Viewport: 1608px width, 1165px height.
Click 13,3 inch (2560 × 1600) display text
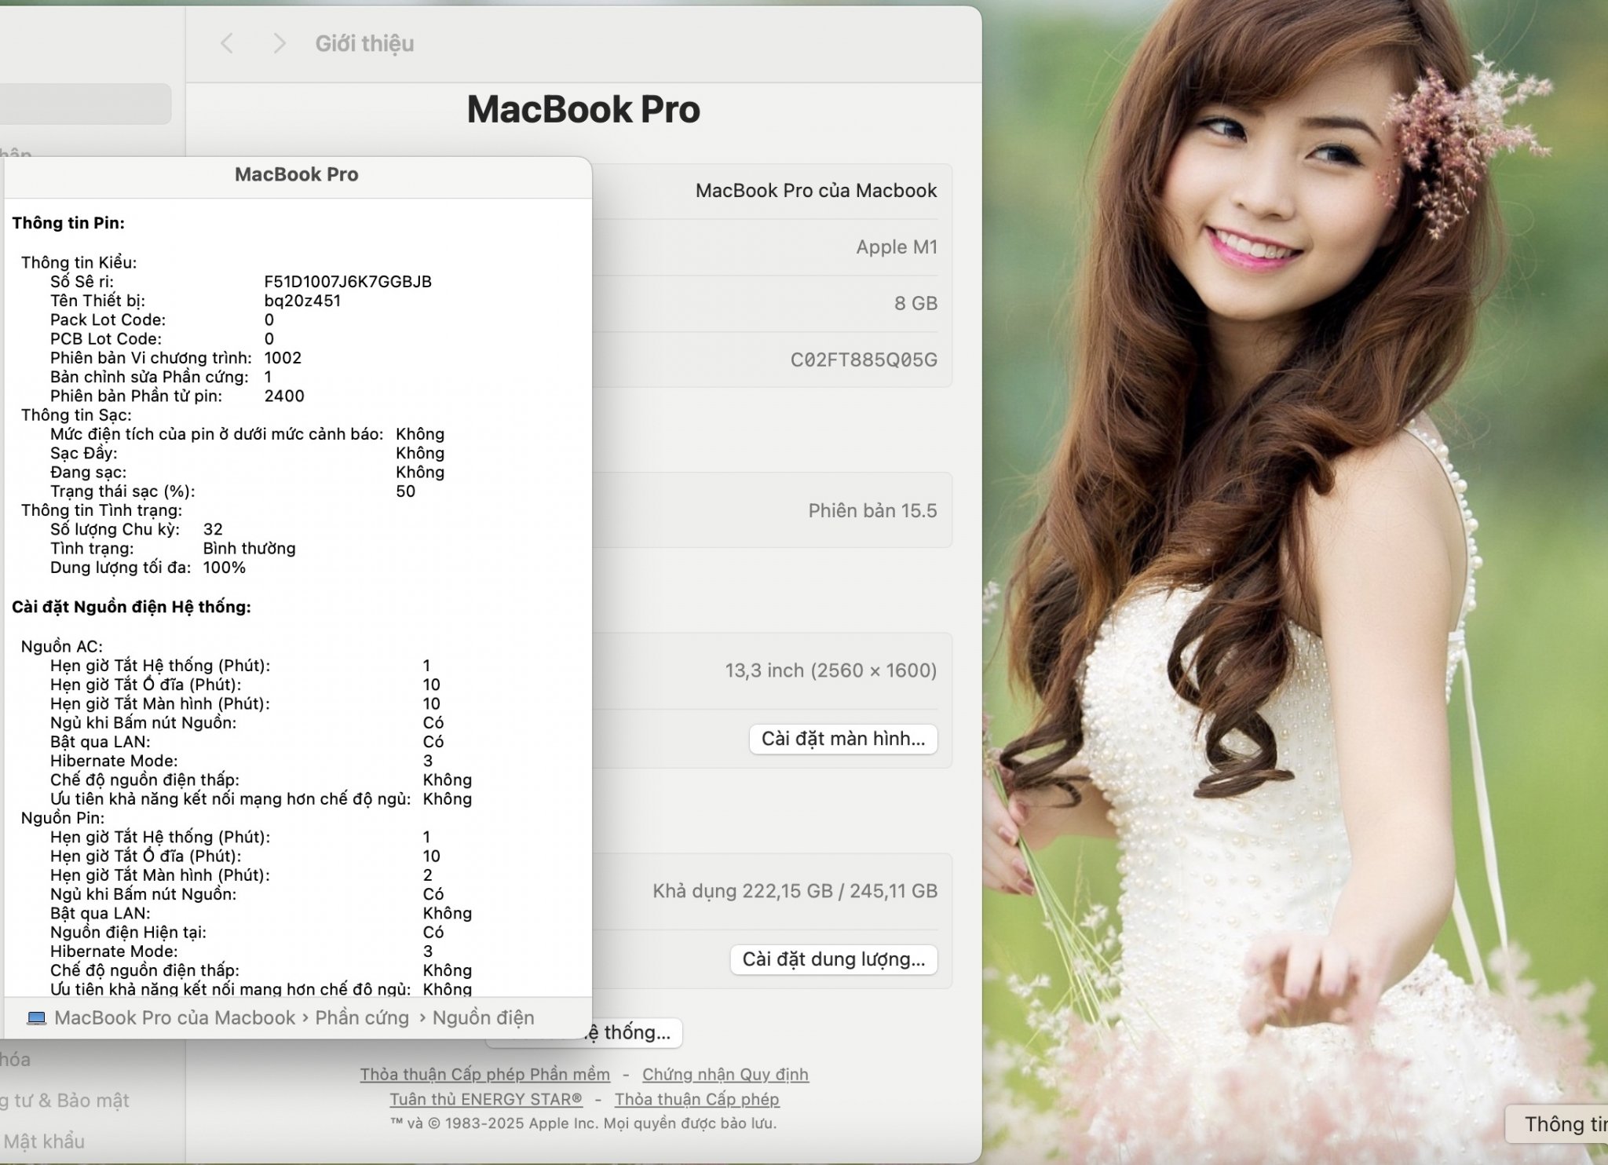[831, 670]
